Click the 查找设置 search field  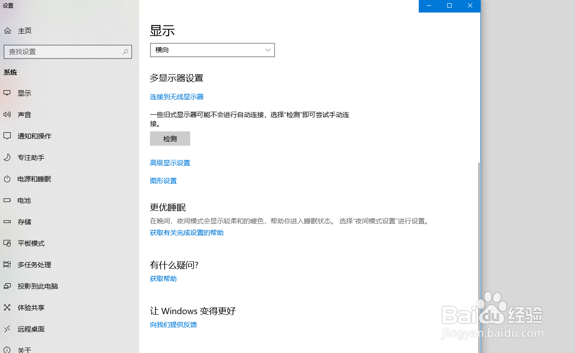(68, 52)
